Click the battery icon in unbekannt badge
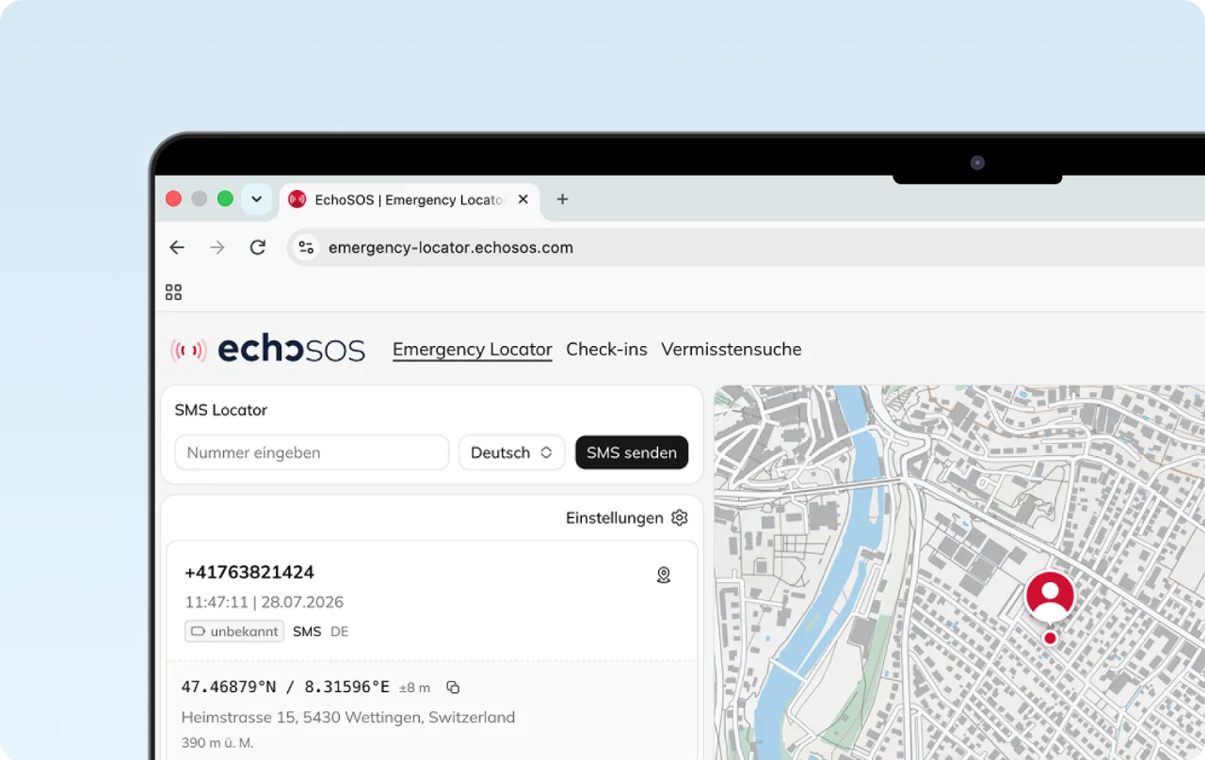This screenshot has height=760, width=1205. pyautogui.click(x=198, y=632)
